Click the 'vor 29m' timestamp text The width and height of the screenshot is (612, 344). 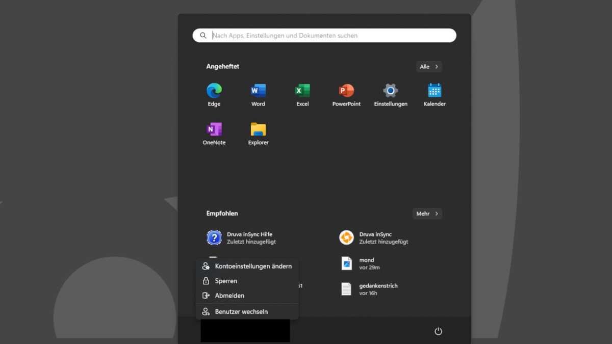point(370,268)
